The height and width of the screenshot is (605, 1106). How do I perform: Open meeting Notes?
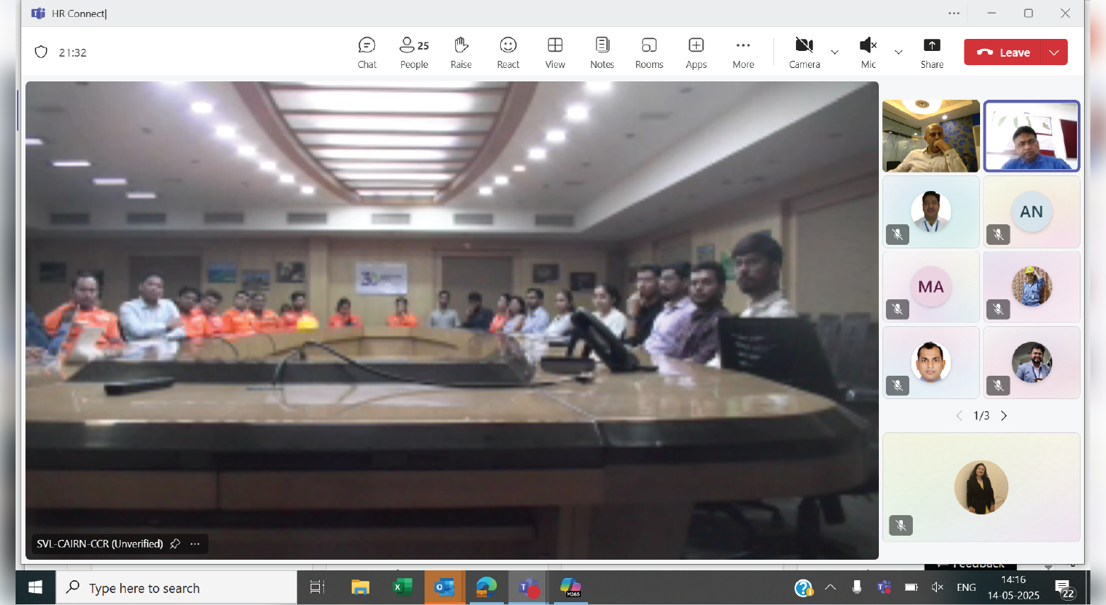[x=601, y=53]
